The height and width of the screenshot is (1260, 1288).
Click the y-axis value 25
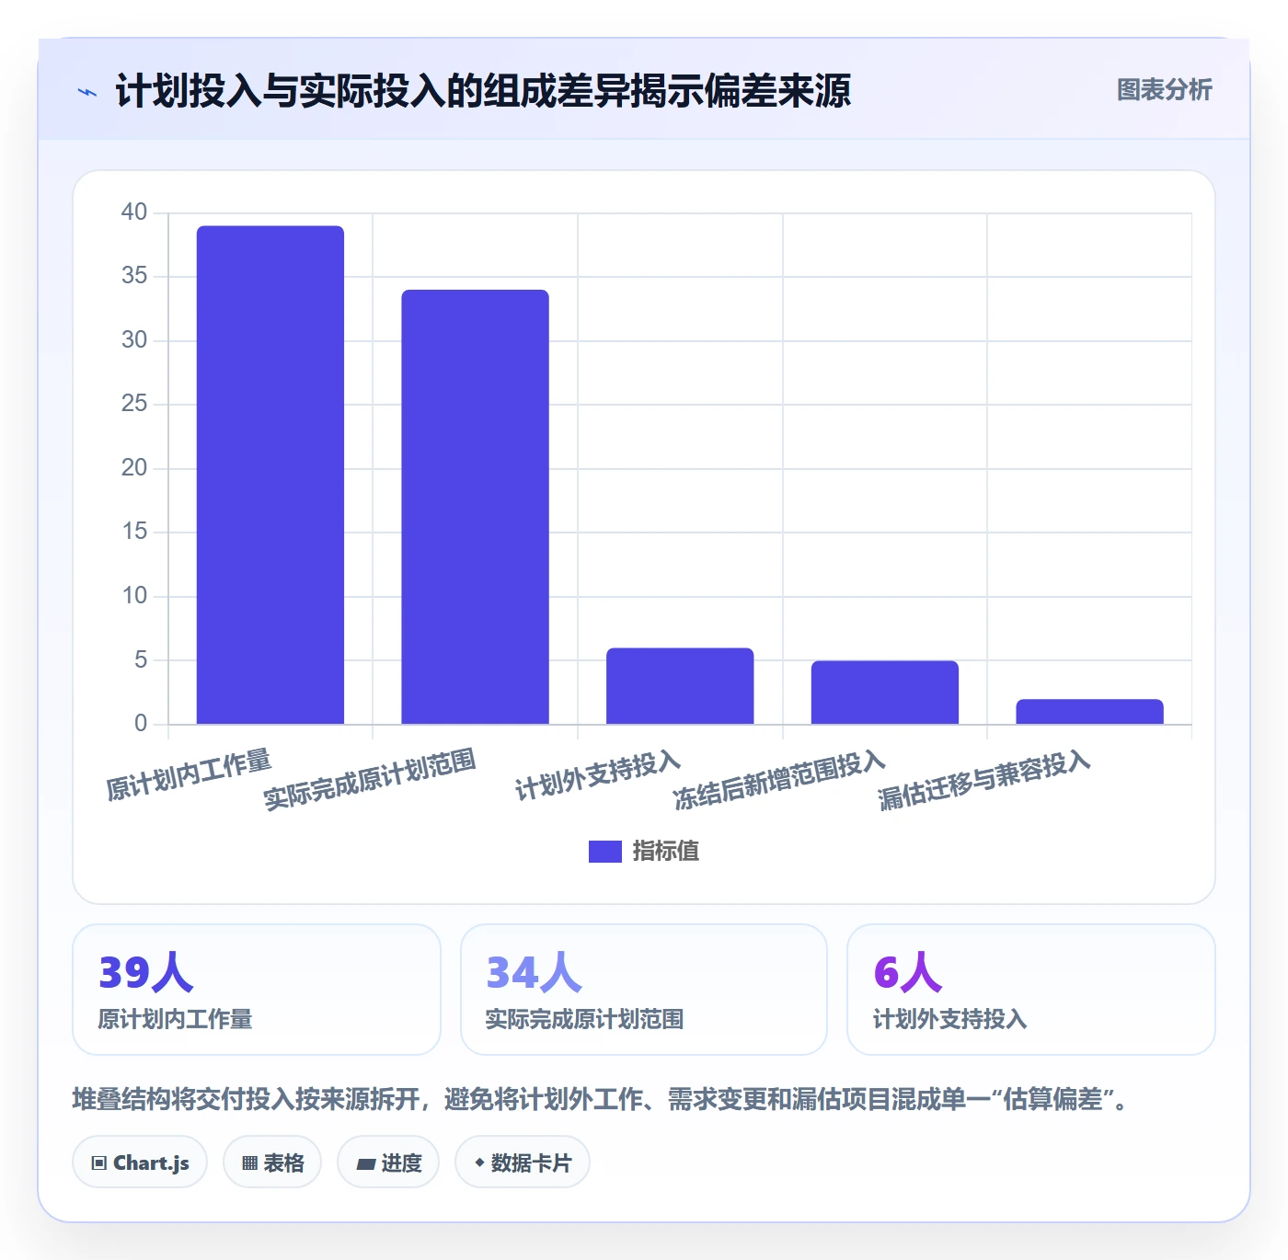(x=134, y=404)
